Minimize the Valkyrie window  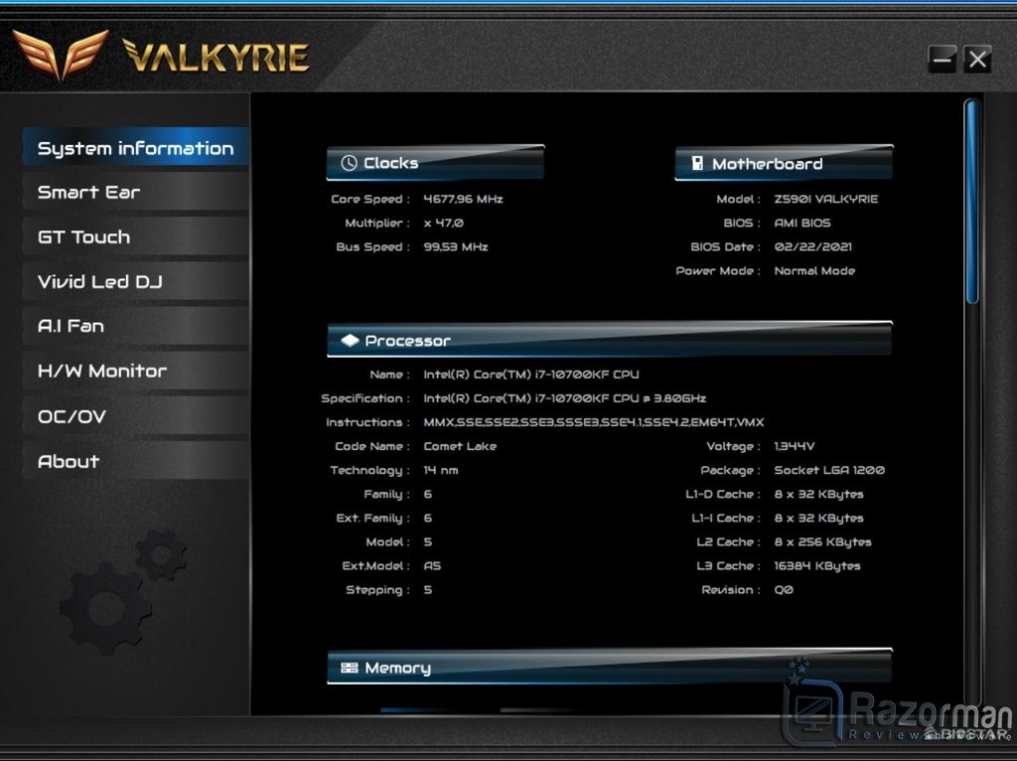tap(942, 60)
